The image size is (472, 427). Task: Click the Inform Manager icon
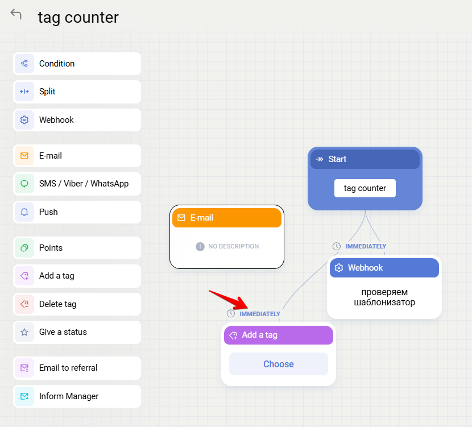pyautogui.click(x=24, y=396)
